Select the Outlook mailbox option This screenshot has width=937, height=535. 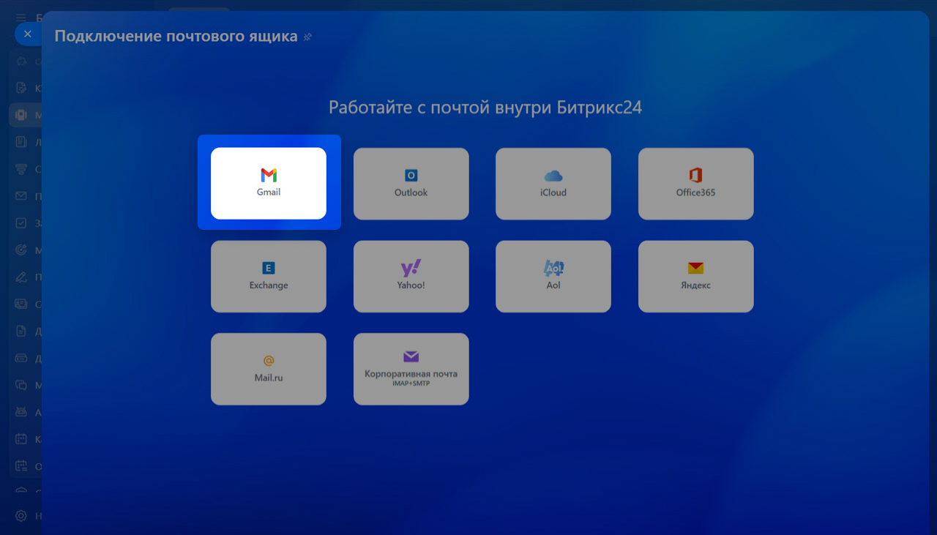(411, 183)
